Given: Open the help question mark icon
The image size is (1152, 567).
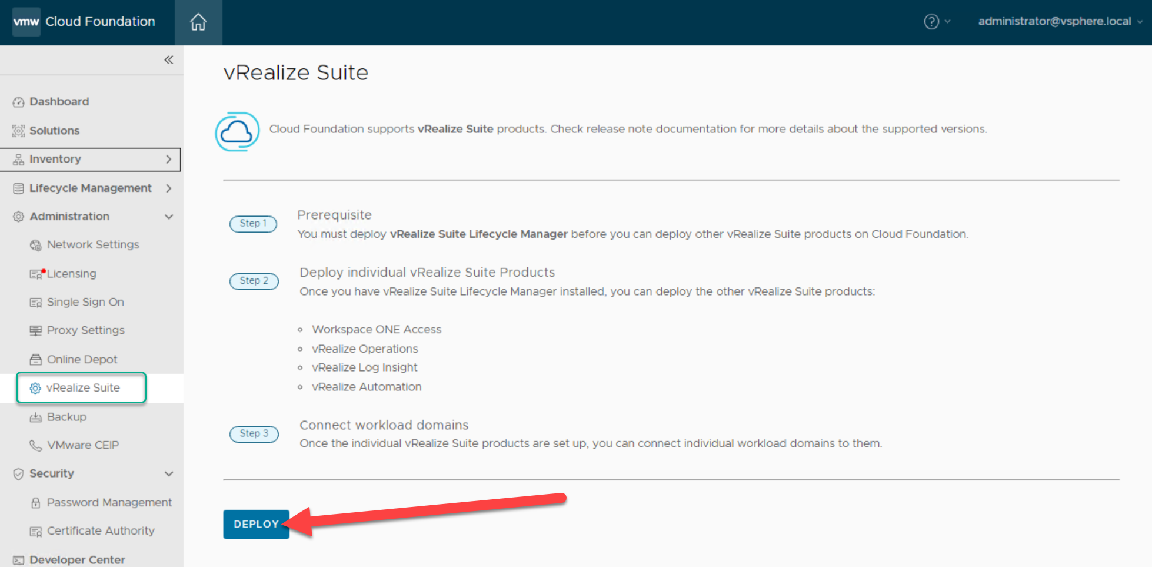Looking at the screenshot, I should pyautogui.click(x=931, y=22).
